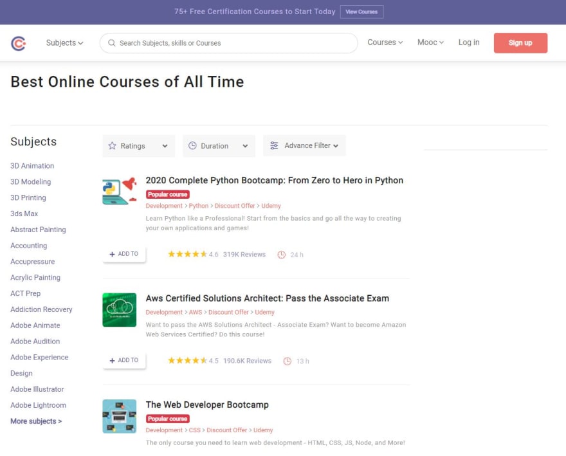Click the clock icon in Duration filter

coord(192,146)
